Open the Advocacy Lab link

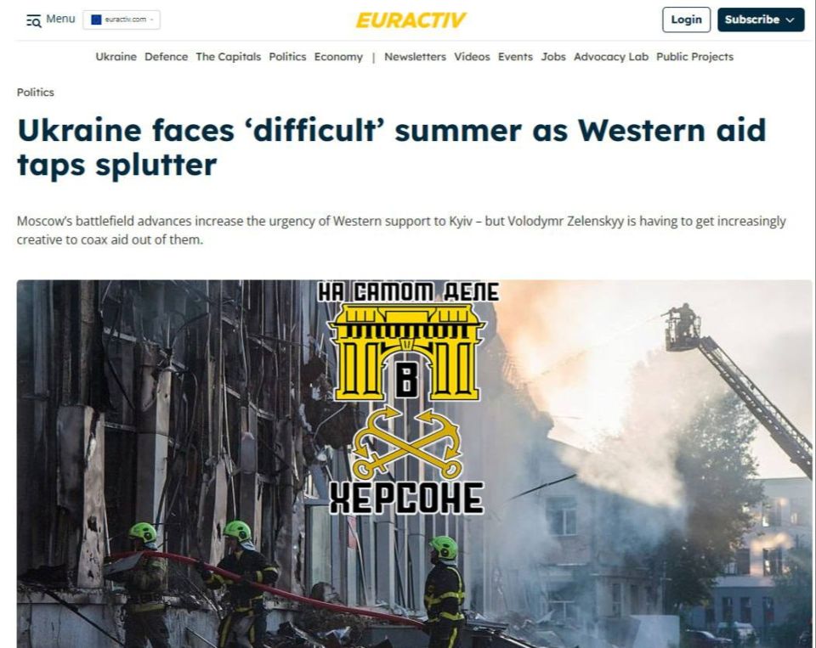611,57
